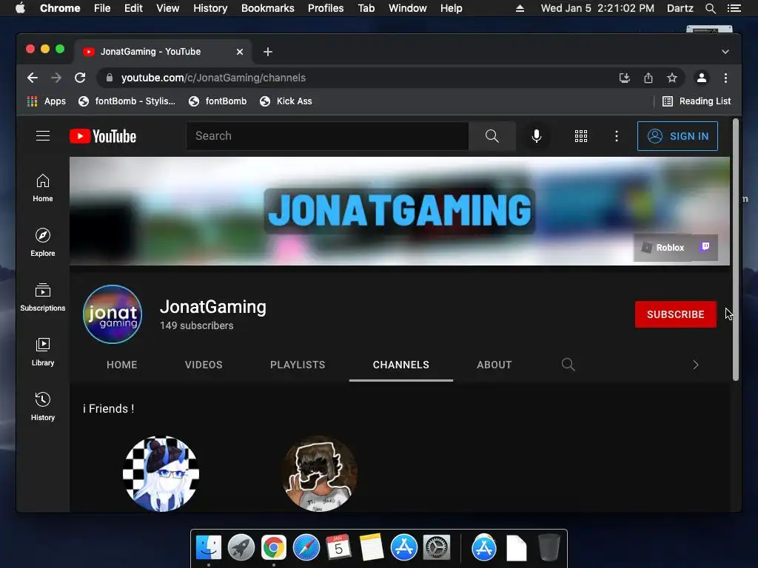Open the anime-avatar friend channel
This screenshot has width=758, height=568.
161,473
